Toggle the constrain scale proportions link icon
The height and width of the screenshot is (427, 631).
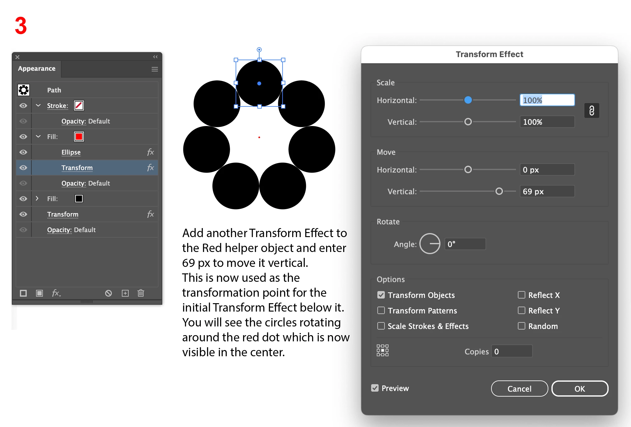pyautogui.click(x=592, y=110)
